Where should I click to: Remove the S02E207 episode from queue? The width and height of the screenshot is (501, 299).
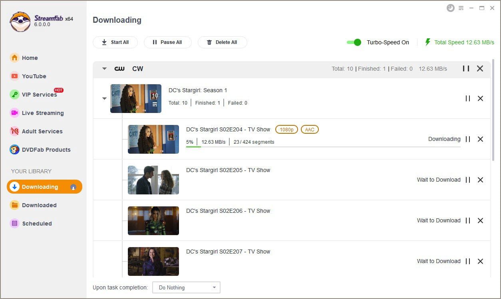(x=481, y=261)
